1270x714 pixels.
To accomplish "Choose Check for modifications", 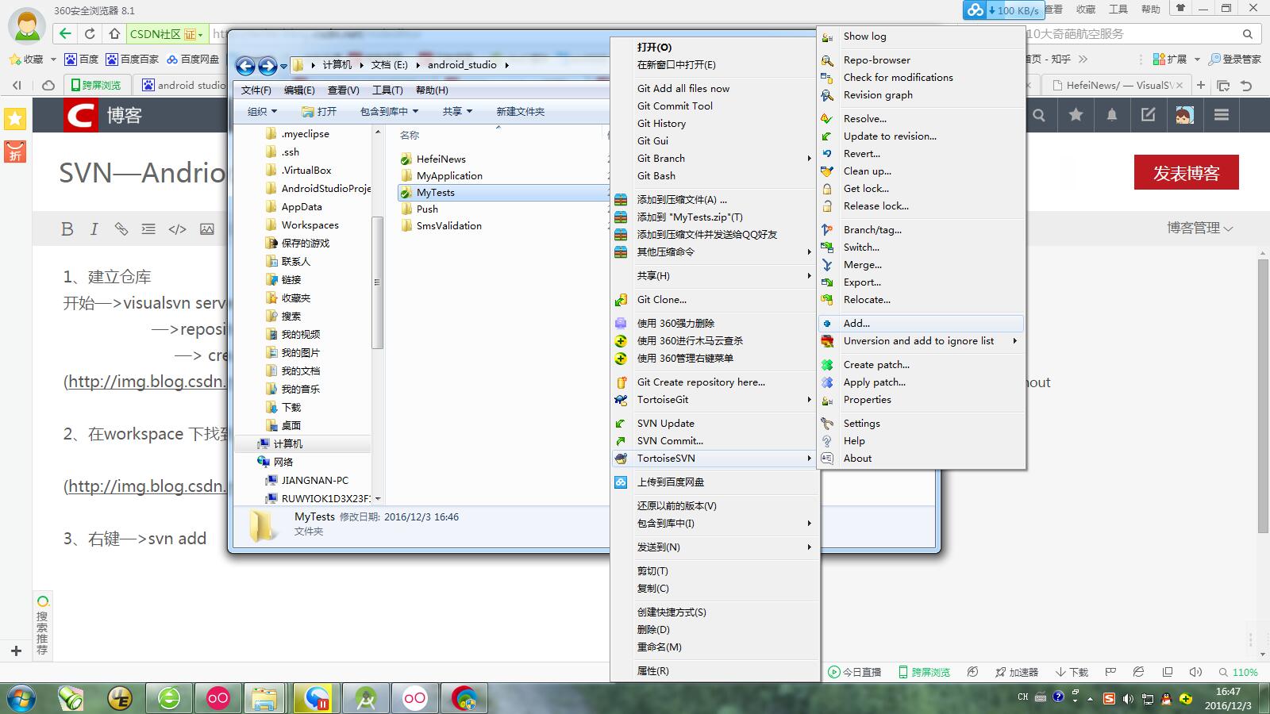I will (x=921, y=78).
